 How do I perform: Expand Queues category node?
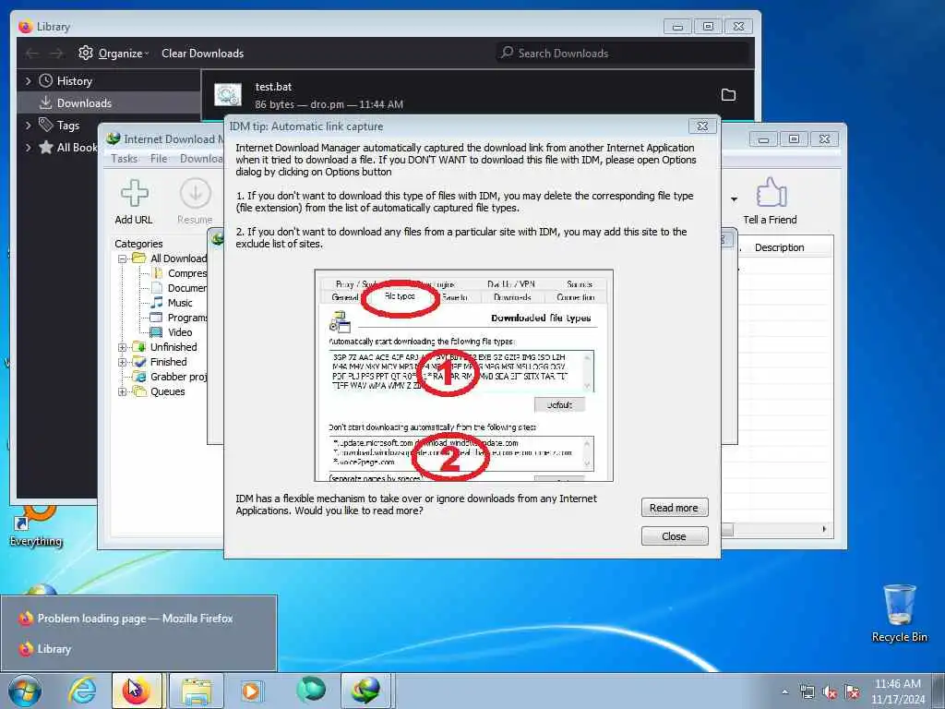point(123,391)
